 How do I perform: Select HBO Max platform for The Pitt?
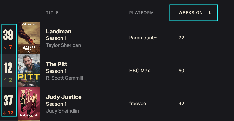(140, 70)
